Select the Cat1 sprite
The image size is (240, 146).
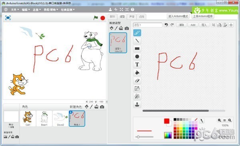click(x=28, y=119)
